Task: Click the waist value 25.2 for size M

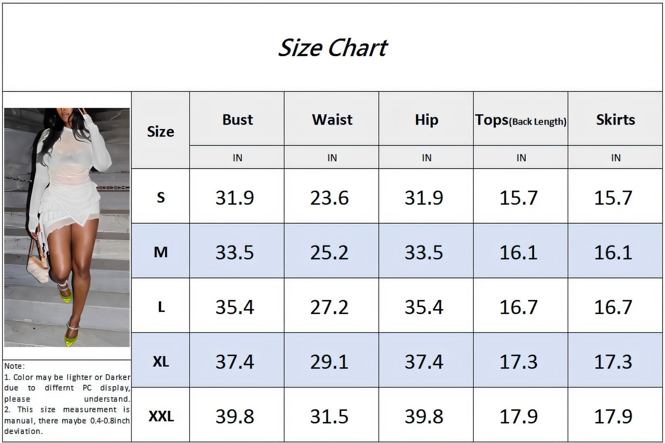Action: tap(329, 252)
